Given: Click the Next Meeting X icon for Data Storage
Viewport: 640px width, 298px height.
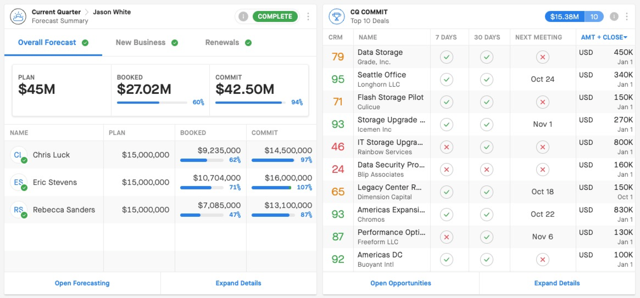Looking at the screenshot, I should [x=542, y=57].
